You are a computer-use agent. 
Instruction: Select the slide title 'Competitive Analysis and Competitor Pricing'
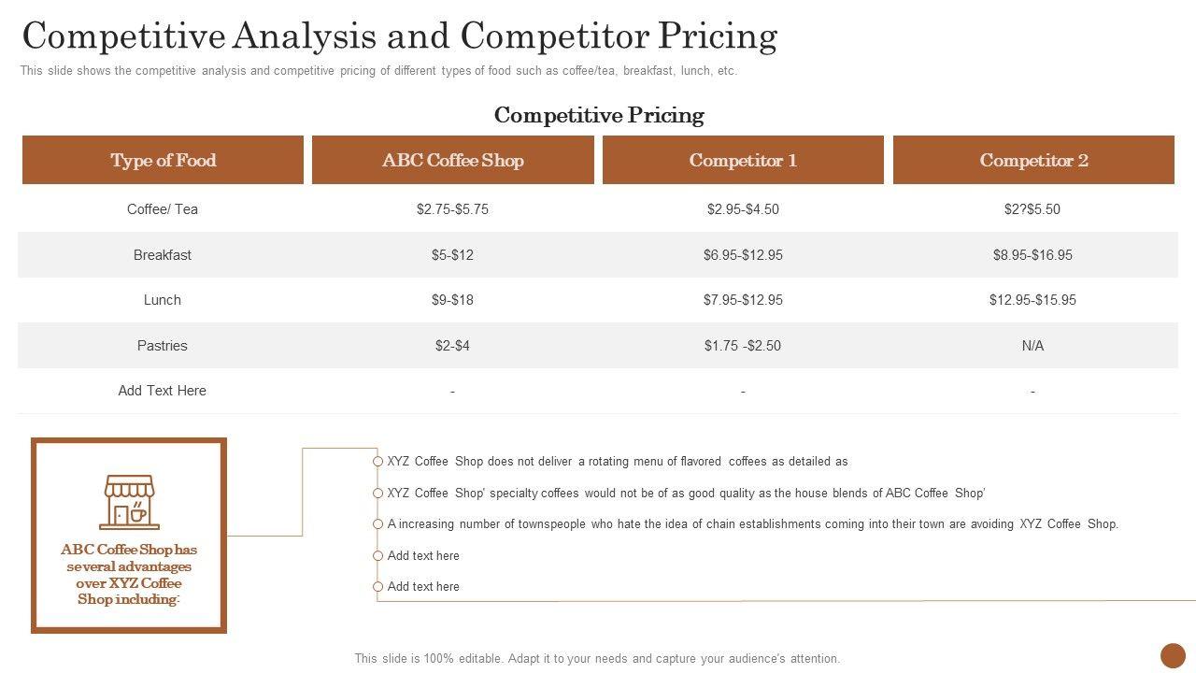pyautogui.click(x=400, y=36)
